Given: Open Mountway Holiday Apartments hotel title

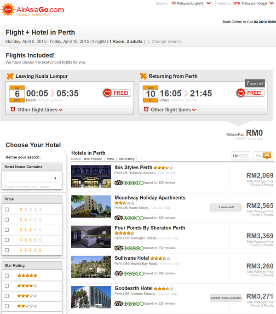Looking at the screenshot, I should coord(150,198).
